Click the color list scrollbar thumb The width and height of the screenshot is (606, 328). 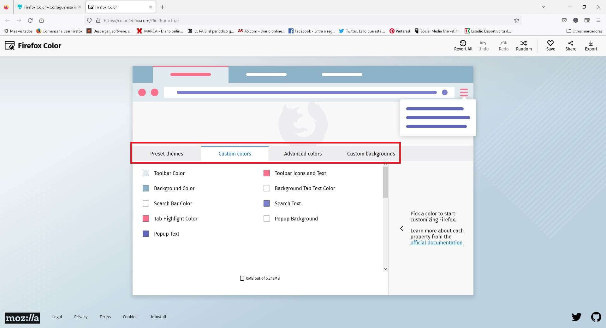tap(385, 182)
